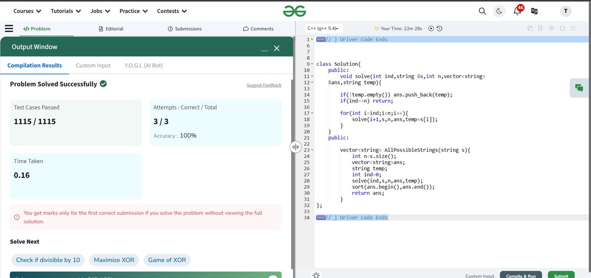The width and height of the screenshot is (591, 278).
Task: Collapse AllPossibleStrings fold at line 23
Action: [312, 150]
